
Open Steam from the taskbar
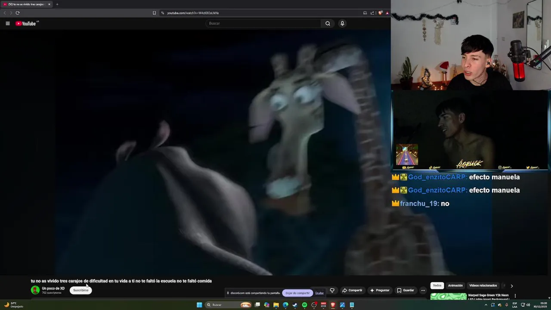click(295, 305)
